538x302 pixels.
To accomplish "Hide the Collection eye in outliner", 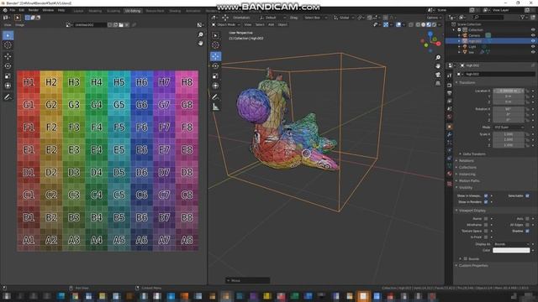I will point(533,30).
